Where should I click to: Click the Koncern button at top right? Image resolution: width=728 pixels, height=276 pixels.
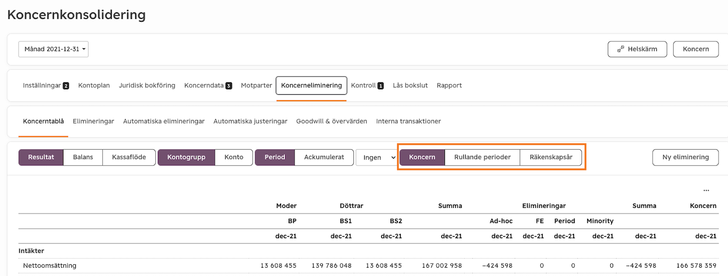point(696,49)
